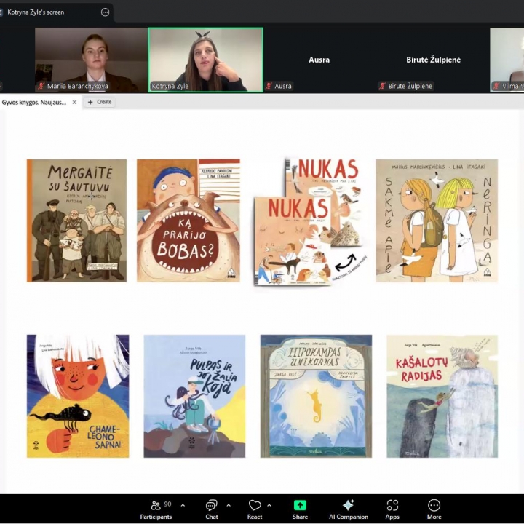Expand the React options arrow
524x524 pixels.
tap(269, 505)
